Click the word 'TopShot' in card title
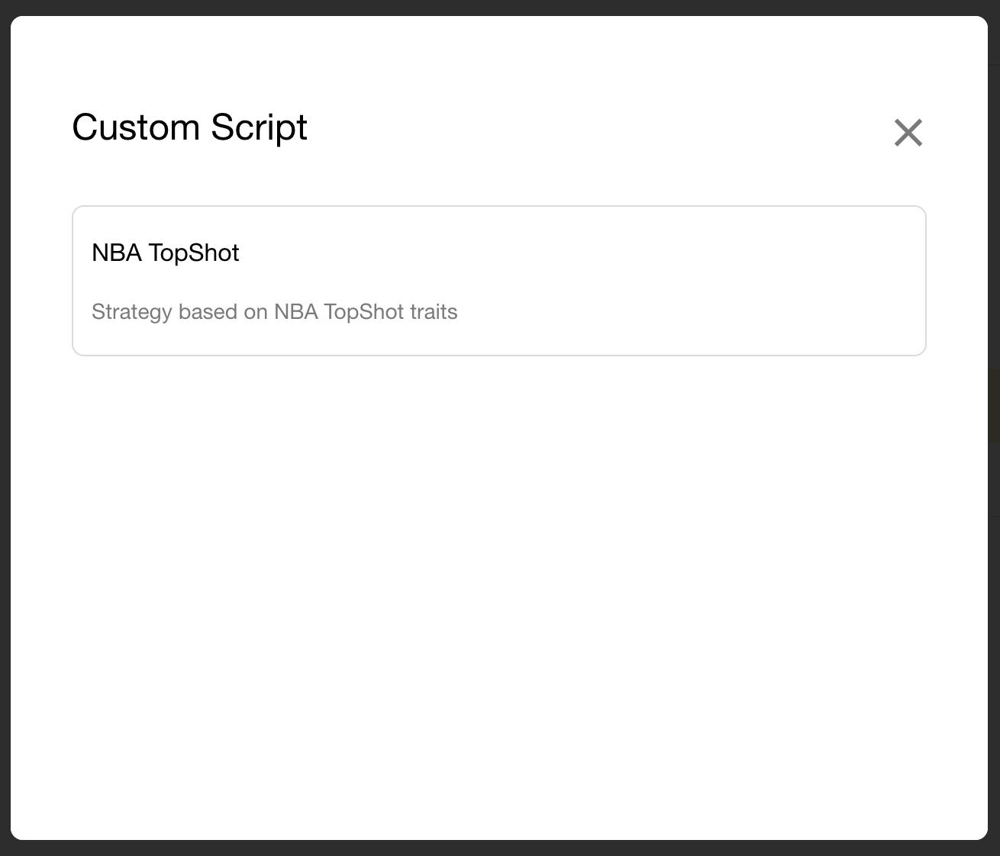This screenshot has height=856, width=1000. coord(194,253)
